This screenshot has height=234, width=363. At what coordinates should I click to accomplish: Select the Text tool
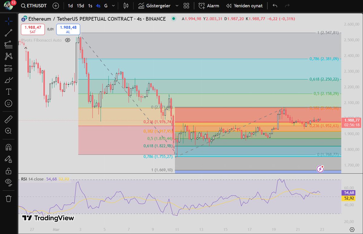click(x=9, y=91)
